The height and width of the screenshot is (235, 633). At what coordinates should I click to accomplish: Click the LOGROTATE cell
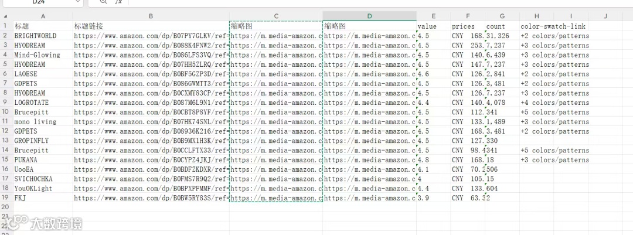point(43,103)
